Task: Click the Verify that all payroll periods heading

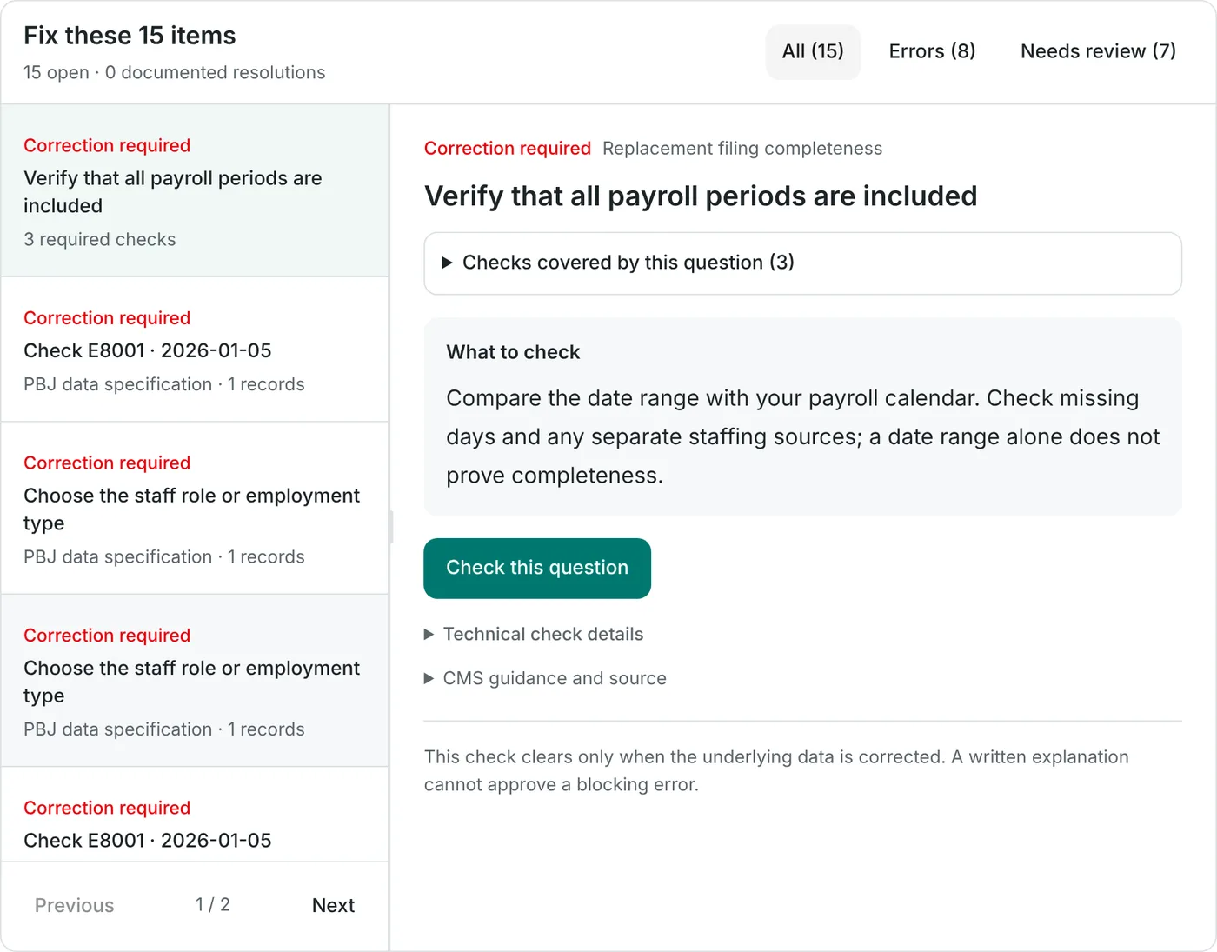Action: tap(701, 196)
